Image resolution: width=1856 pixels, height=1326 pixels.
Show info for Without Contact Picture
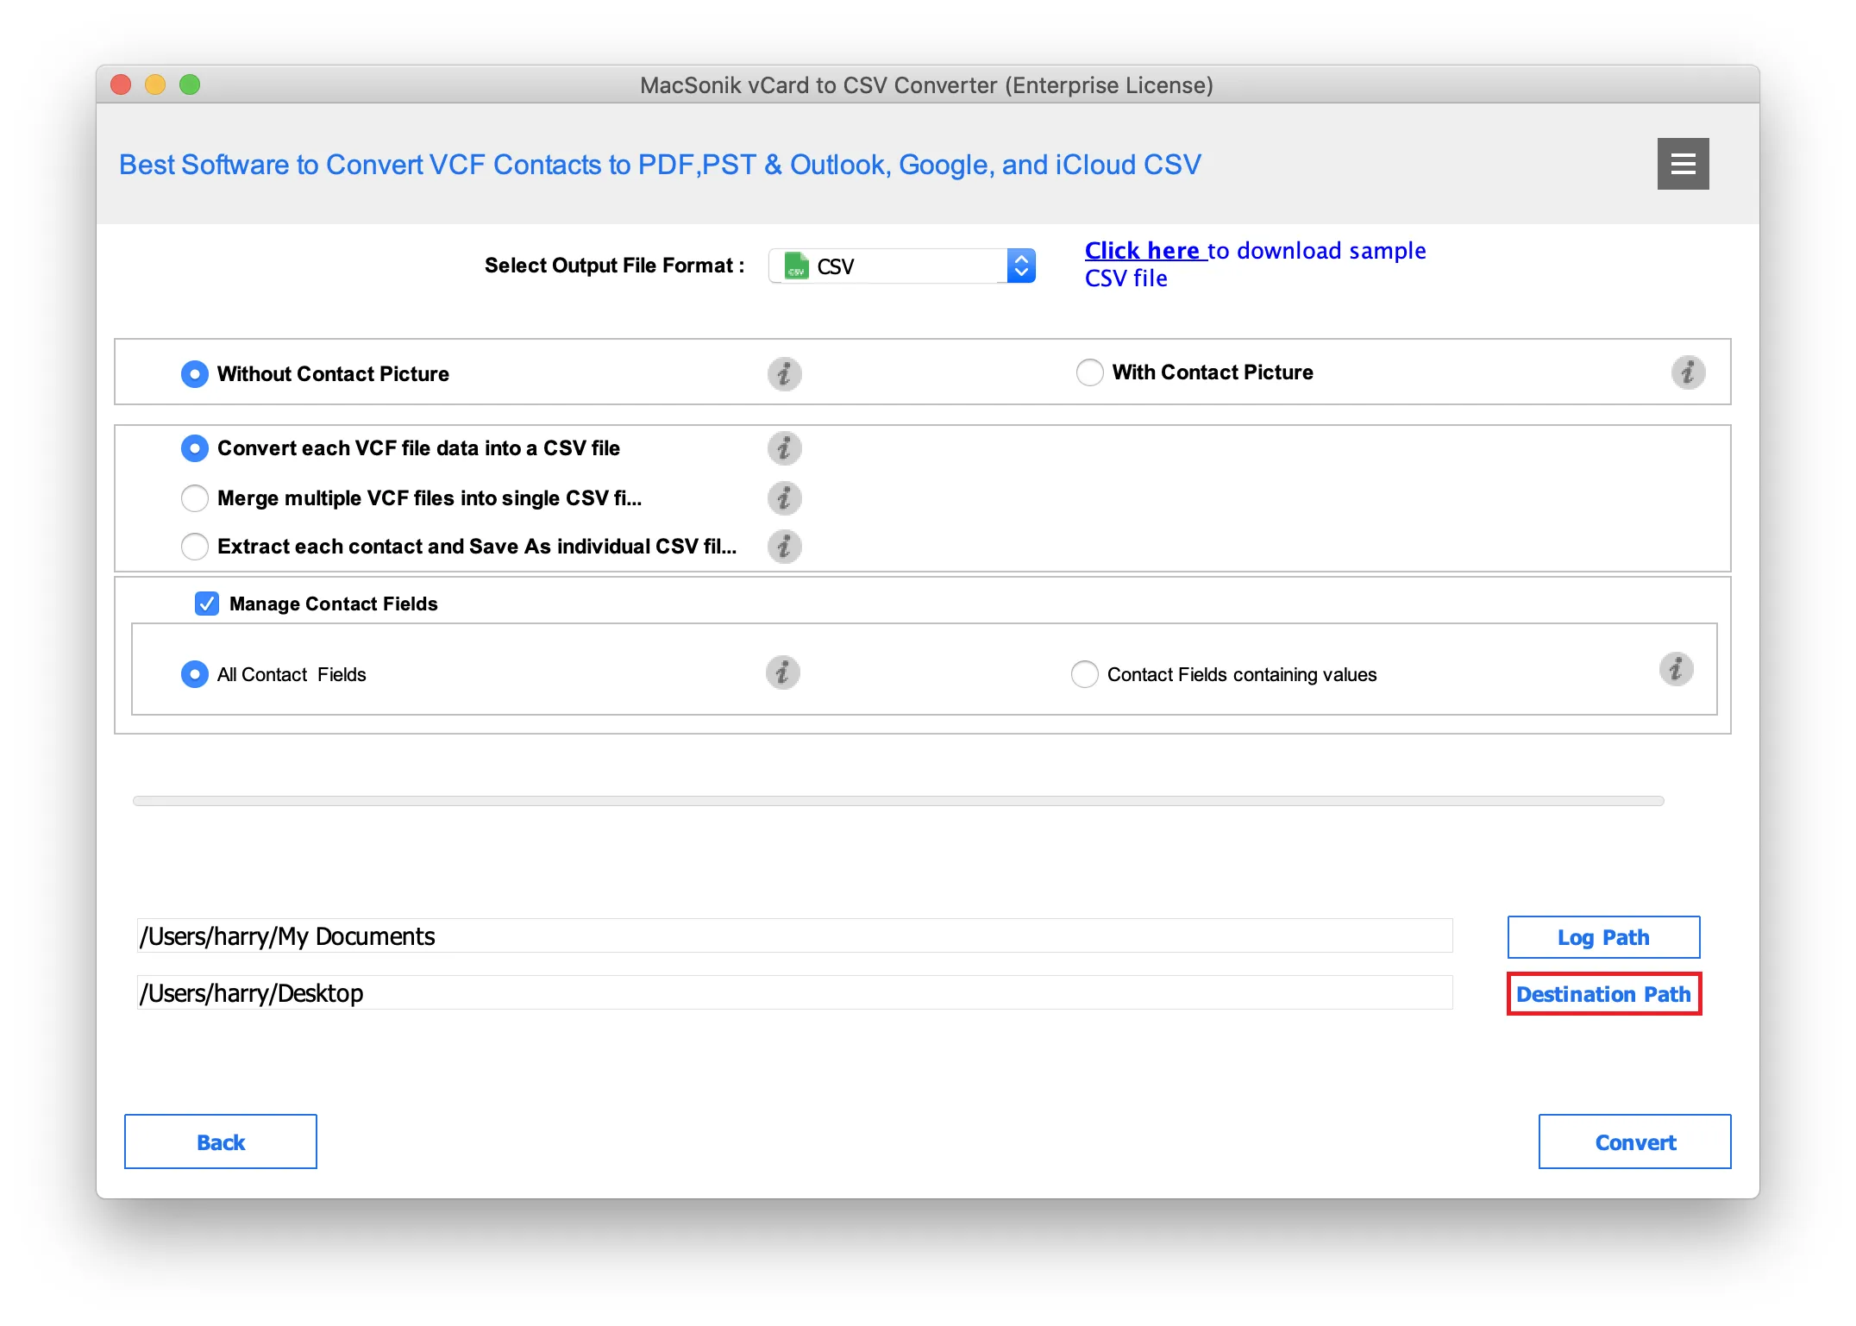[784, 374]
